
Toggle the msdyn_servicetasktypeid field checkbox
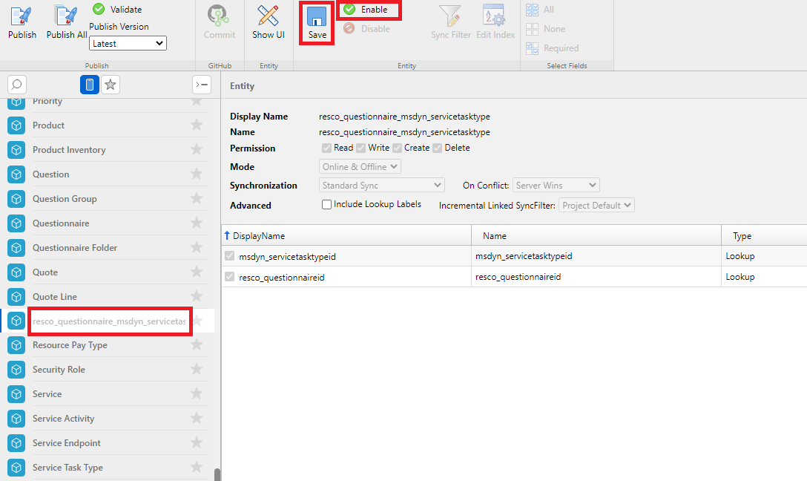229,256
